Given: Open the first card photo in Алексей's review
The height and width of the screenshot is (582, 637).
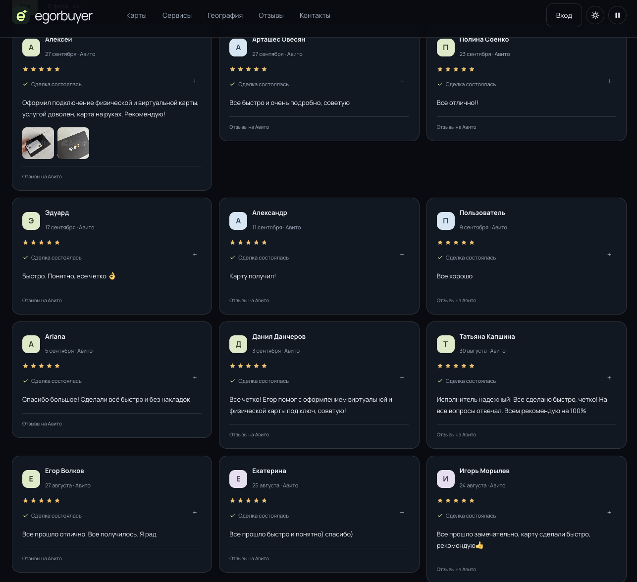Looking at the screenshot, I should [38, 143].
